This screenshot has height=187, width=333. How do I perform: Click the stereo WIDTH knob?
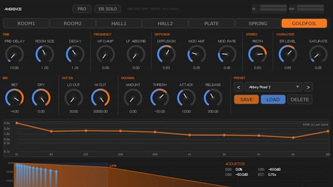(258, 54)
